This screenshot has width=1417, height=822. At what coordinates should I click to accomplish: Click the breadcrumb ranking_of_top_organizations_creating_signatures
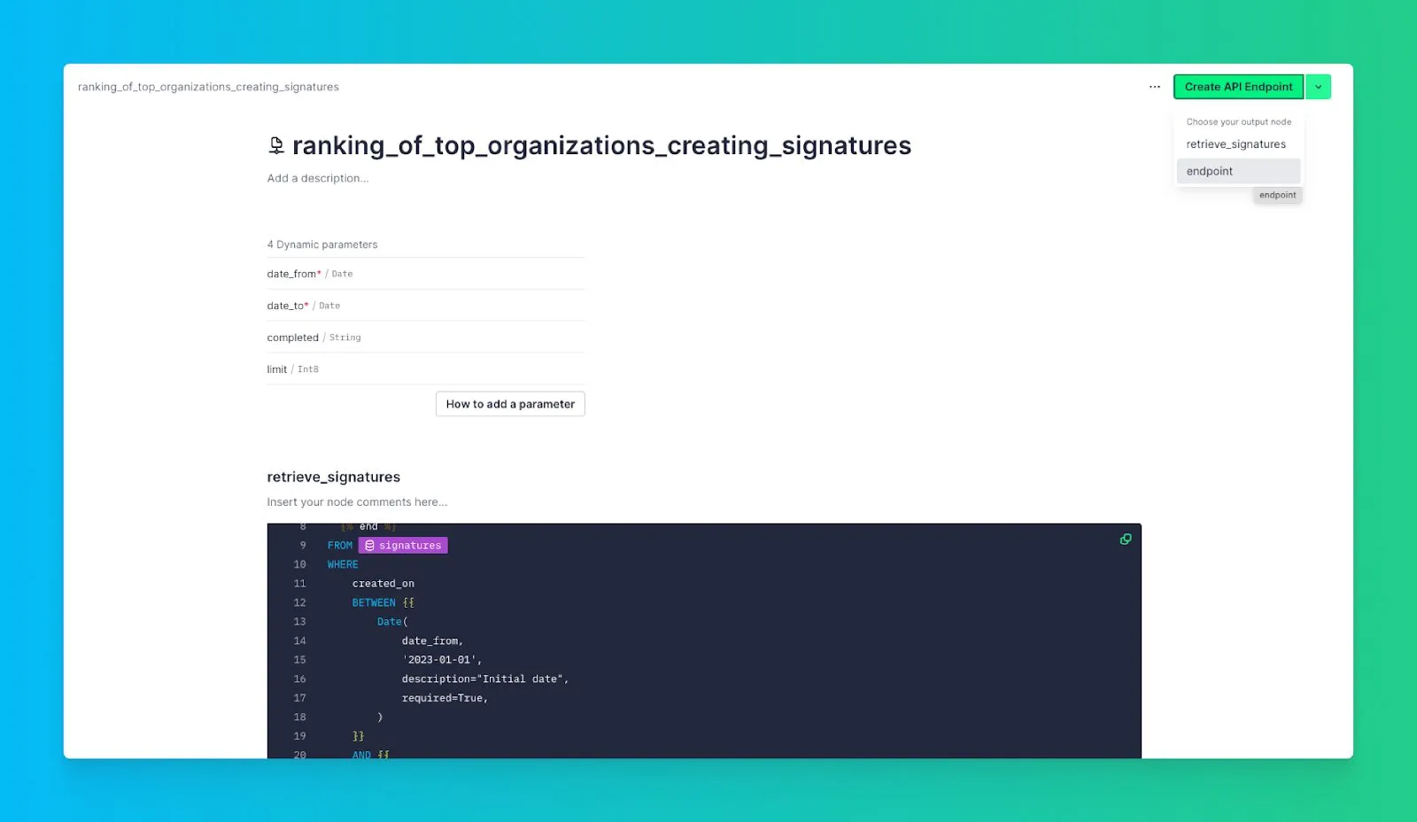(207, 86)
